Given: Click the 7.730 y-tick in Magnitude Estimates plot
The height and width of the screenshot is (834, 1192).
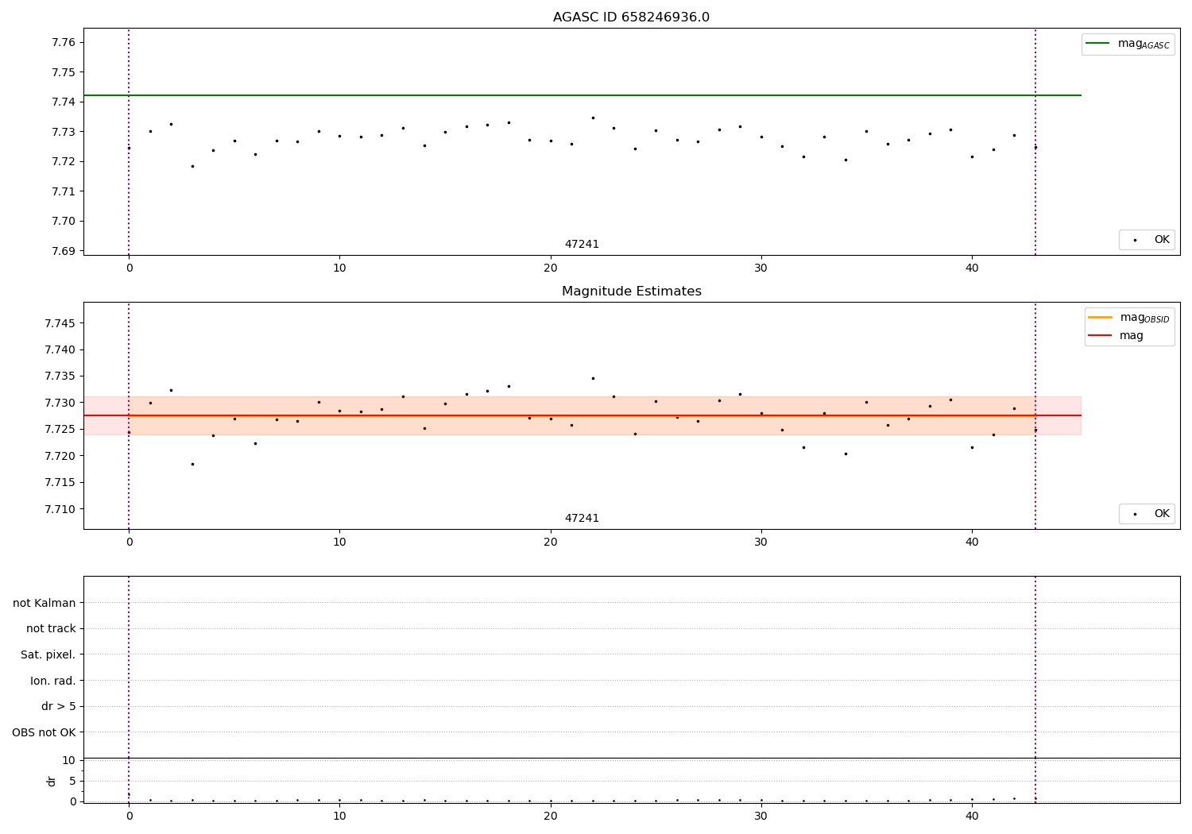Looking at the screenshot, I should tap(60, 403).
